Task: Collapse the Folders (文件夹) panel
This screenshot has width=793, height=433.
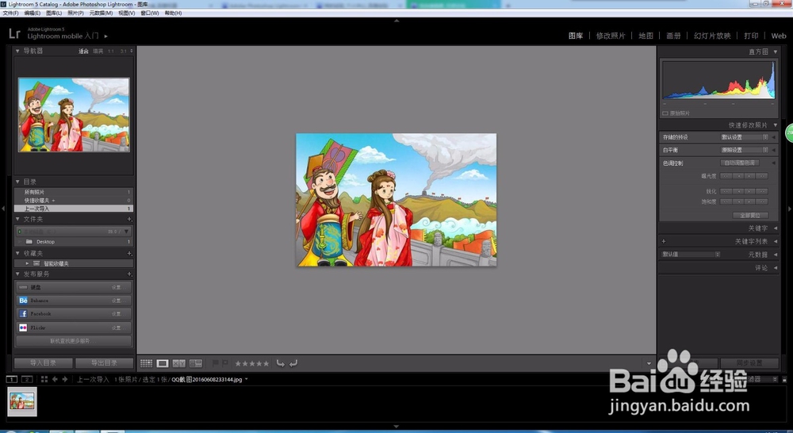Action: [17, 219]
